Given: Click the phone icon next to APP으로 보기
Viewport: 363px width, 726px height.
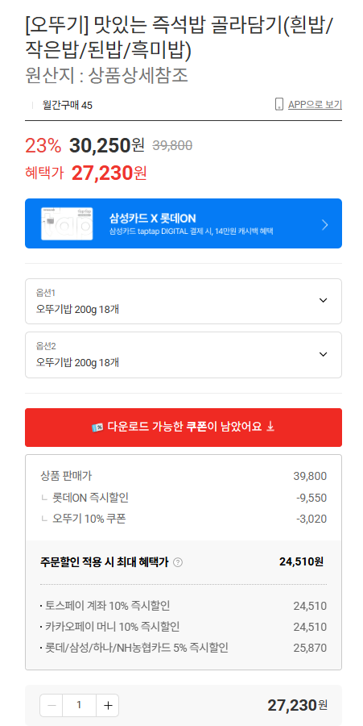Looking at the screenshot, I should point(279,104).
